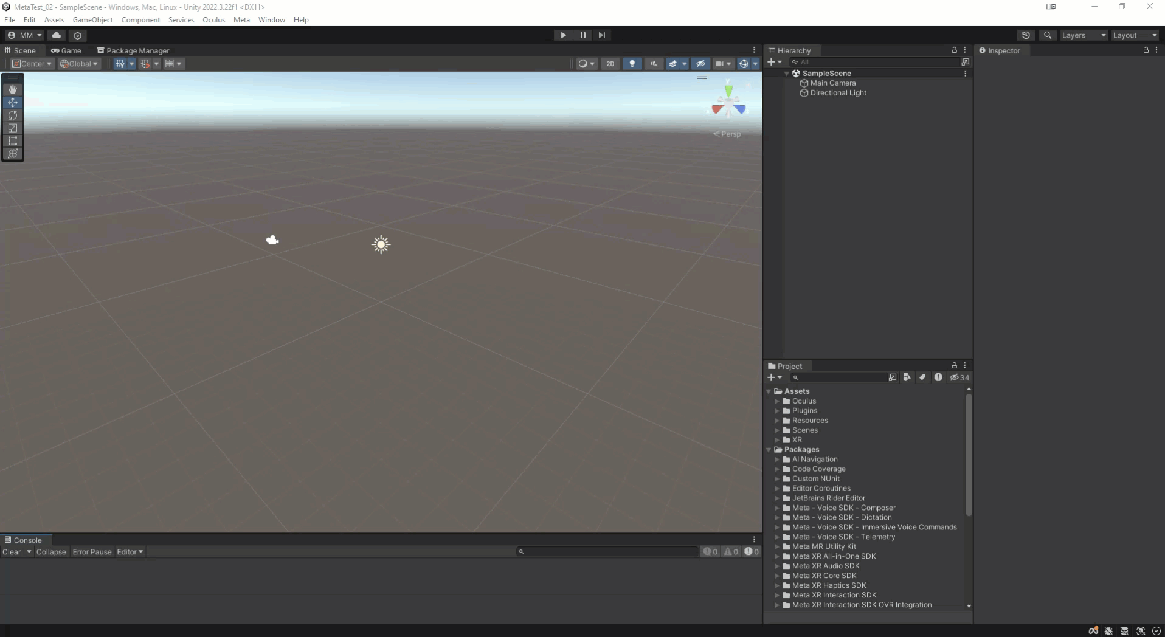Open Unity cloud services icon
Viewport: 1165px width, 637px height.
[57, 35]
